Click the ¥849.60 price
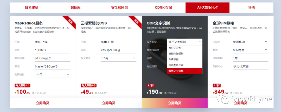 [x=221, y=92]
